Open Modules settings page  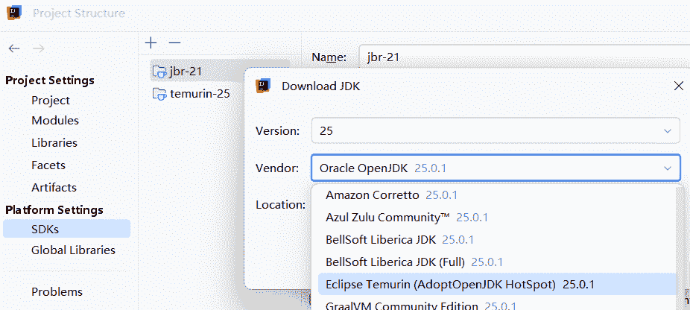point(55,121)
